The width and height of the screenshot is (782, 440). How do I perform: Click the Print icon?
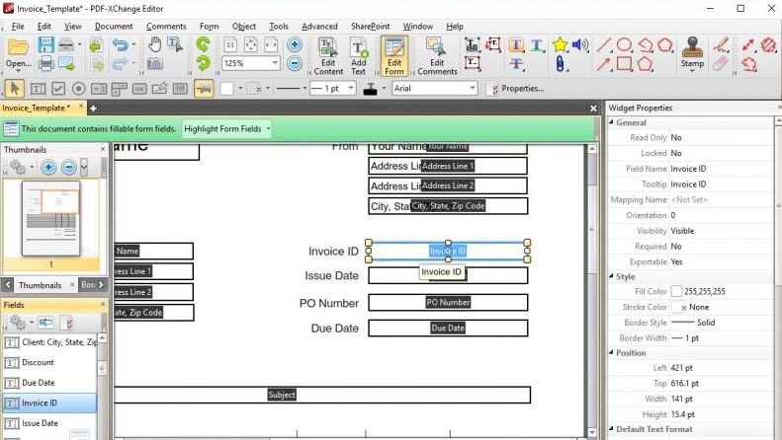(x=45, y=63)
